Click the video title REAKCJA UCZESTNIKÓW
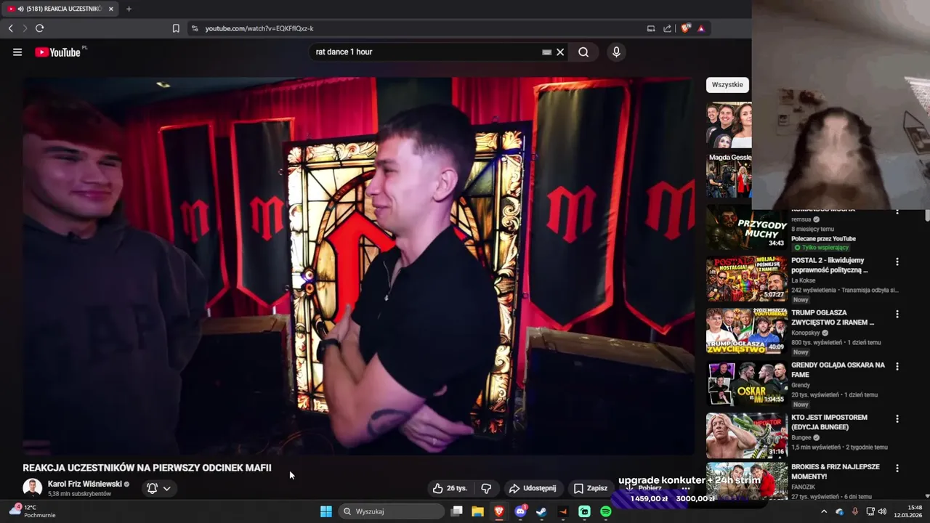Viewport: 930px width, 523px height. pyautogui.click(x=147, y=468)
